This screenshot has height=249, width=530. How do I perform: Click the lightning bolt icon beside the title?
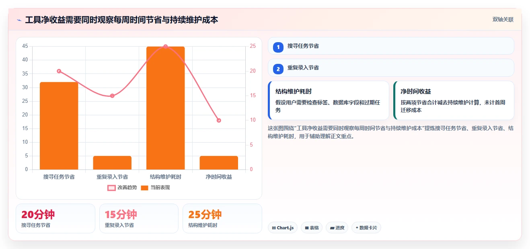tap(19, 20)
